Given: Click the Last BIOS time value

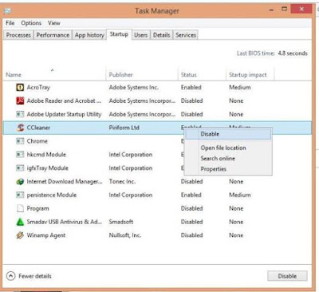Looking at the screenshot, I should click(293, 53).
